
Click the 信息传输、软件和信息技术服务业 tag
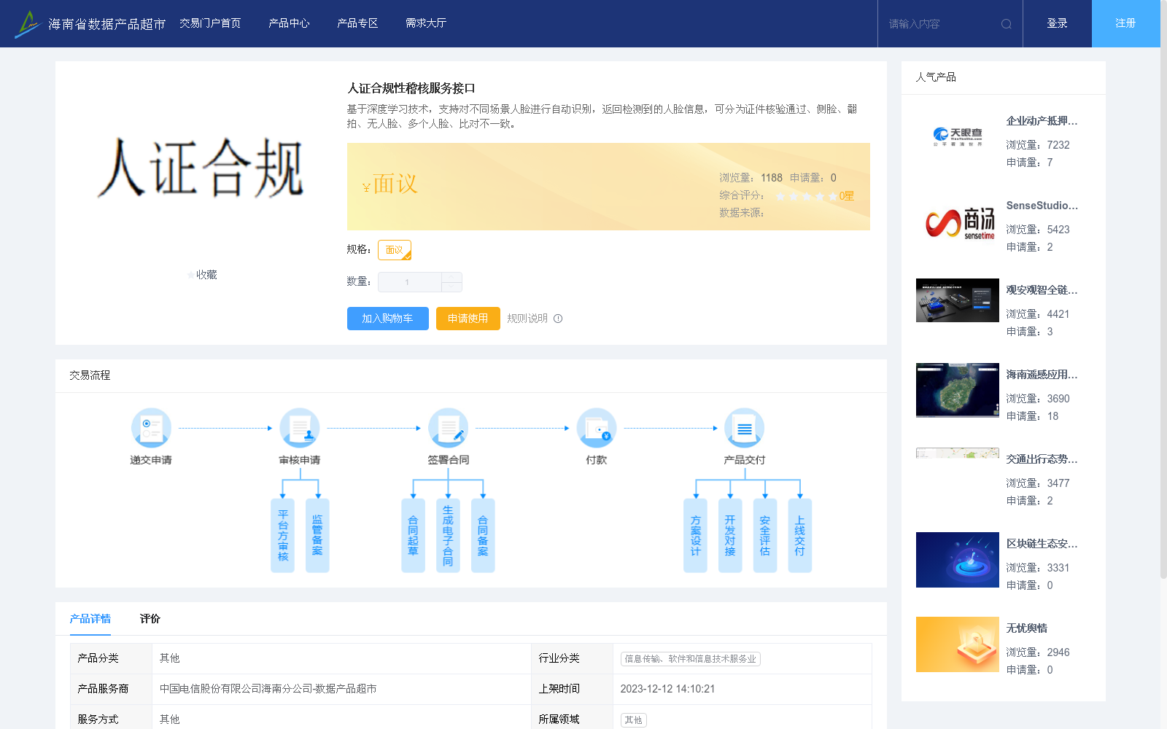coord(691,659)
